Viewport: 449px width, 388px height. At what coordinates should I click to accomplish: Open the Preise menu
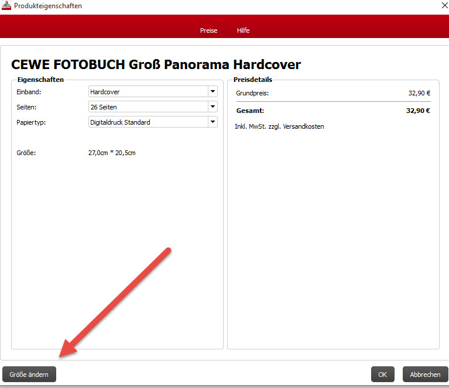[x=208, y=30]
